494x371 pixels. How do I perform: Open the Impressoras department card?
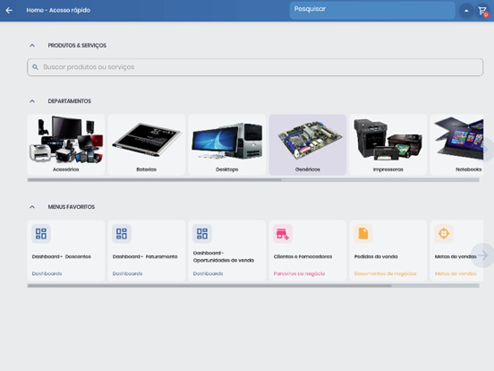pos(388,145)
